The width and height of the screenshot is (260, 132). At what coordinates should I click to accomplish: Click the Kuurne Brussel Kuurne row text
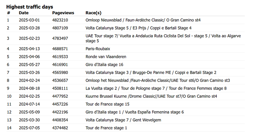[x=151, y=96]
